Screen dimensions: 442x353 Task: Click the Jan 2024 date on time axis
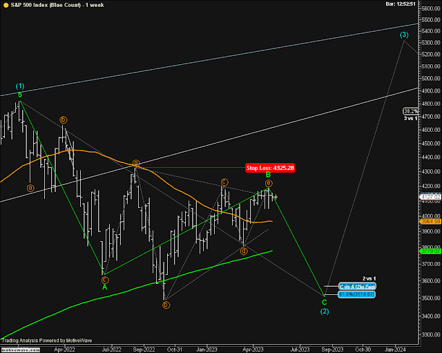(x=395, y=350)
